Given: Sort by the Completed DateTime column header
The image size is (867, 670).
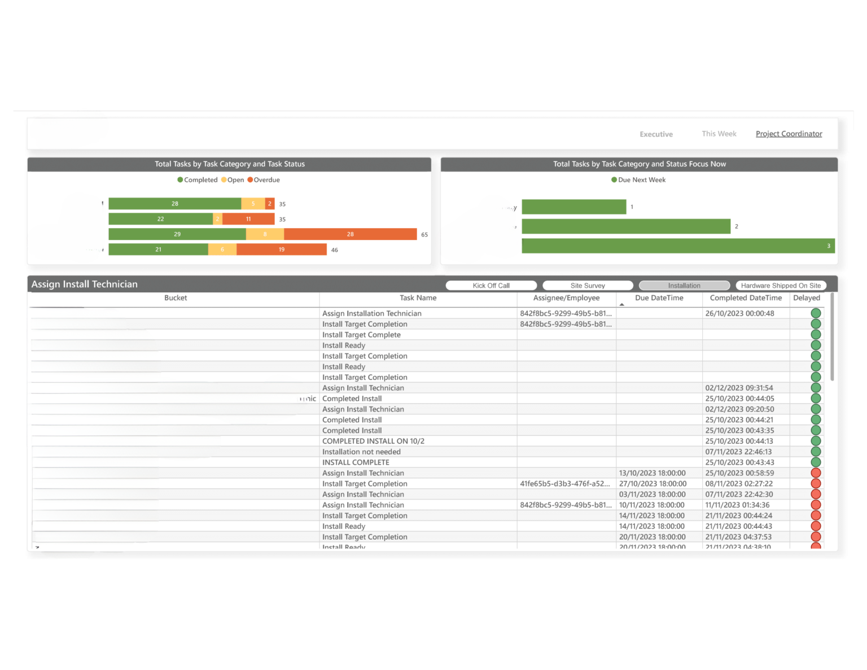Looking at the screenshot, I should point(746,298).
